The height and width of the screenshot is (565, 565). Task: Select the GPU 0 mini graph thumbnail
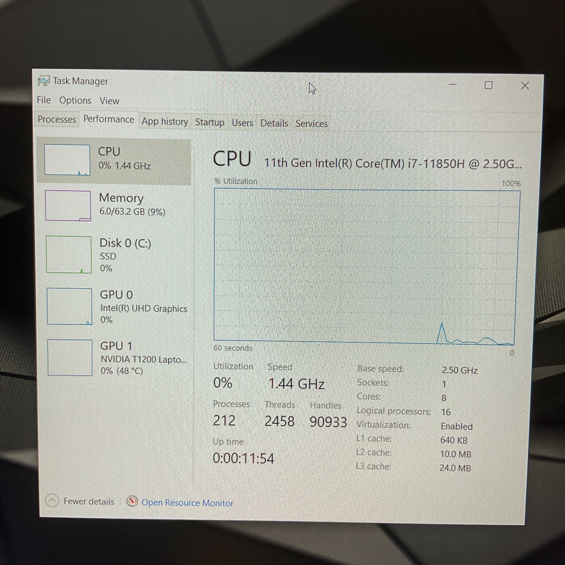[70, 306]
